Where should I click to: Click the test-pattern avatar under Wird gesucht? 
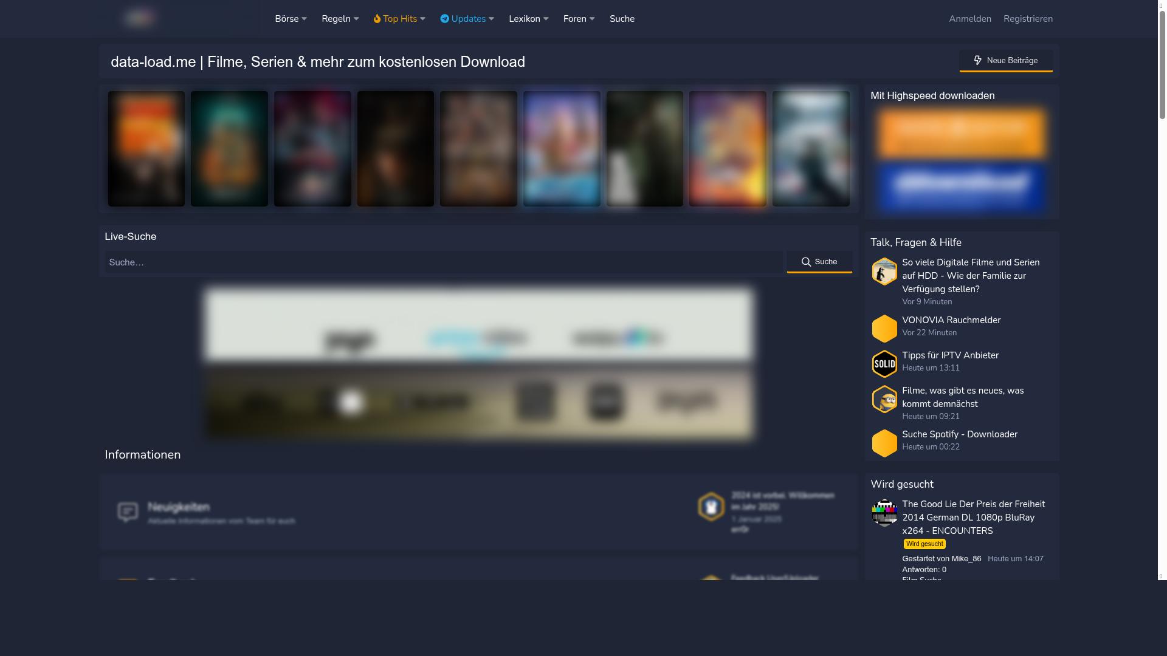click(884, 513)
